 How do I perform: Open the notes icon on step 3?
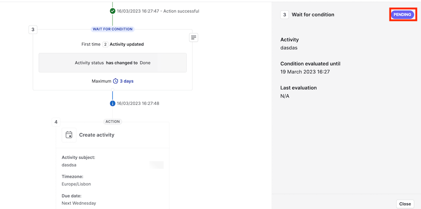point(194,37)
